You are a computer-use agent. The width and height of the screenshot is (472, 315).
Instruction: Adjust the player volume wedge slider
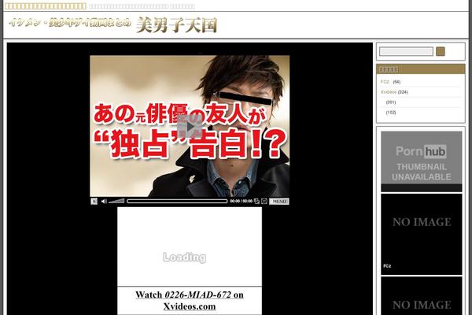(116, 201)
